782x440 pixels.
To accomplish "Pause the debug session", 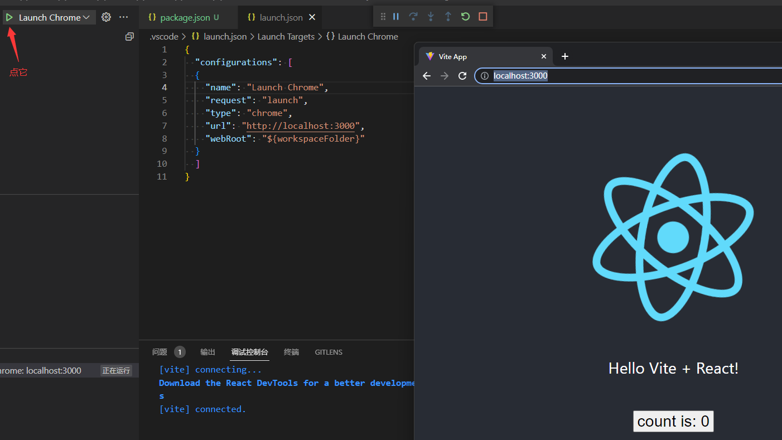I will 396,17.
